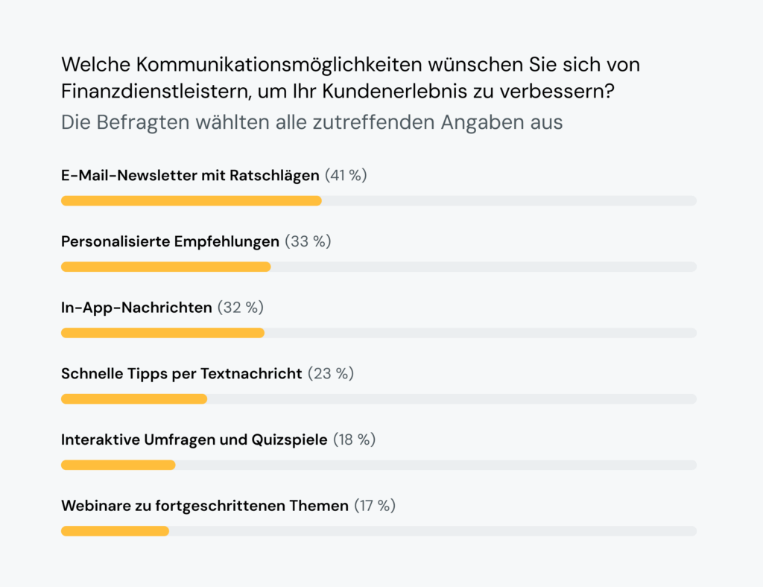Image resolution: width=763 pixels, height=587 pixels.
Task: Click the yellow bar for Interaktive Umfragen und Quizspiele
Action: tap(118, 465)
